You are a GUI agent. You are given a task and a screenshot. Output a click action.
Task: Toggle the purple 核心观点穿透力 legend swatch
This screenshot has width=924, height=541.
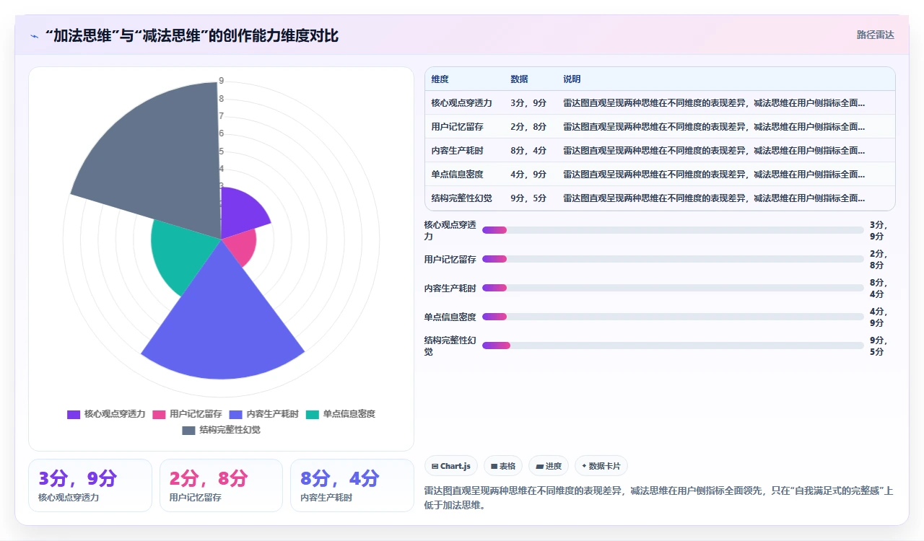click(x=74, y=414)
